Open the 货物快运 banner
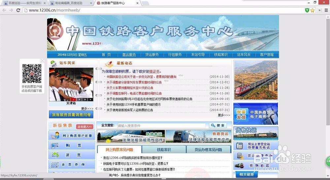 (256, 133)
